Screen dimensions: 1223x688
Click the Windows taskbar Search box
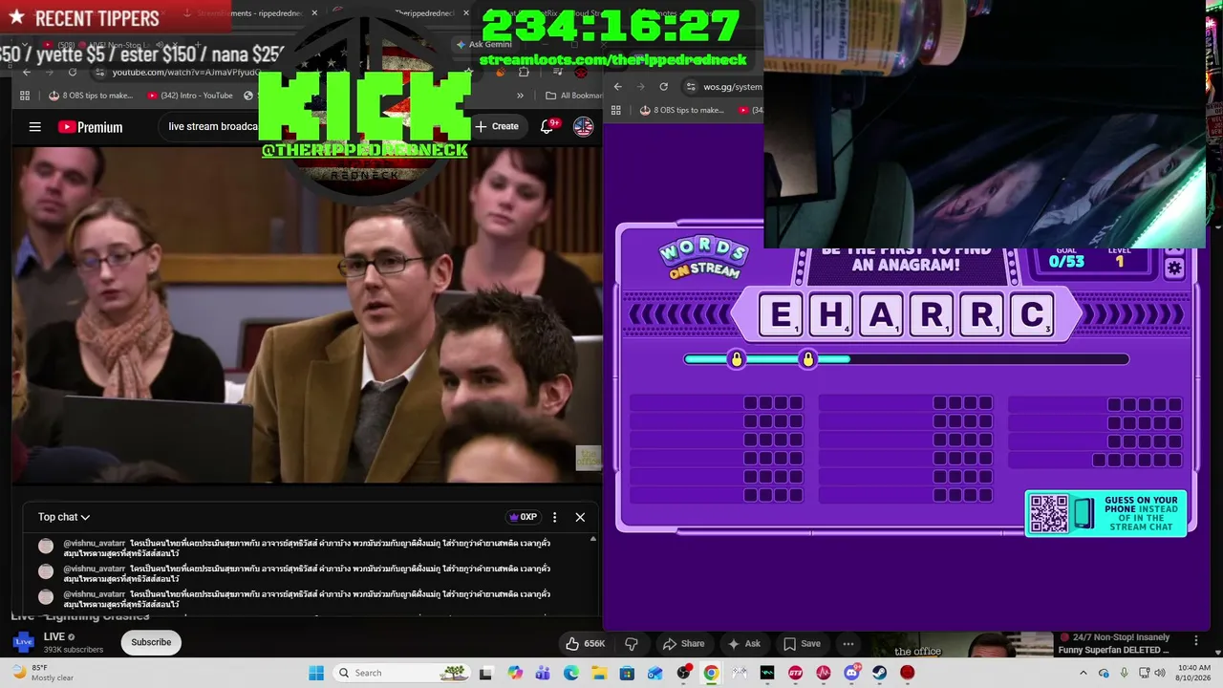click(x=401, y=673)
